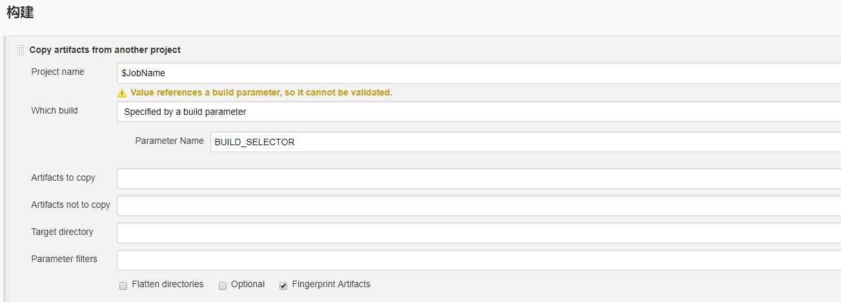Viewport: 841px width, 302px height.
Task: Click the build parameter validation warning text
Action: coord(261,92)
